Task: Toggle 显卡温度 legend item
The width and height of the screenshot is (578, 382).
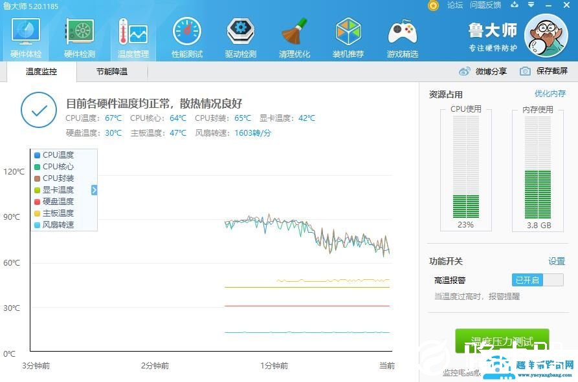Action: point(54,190)
